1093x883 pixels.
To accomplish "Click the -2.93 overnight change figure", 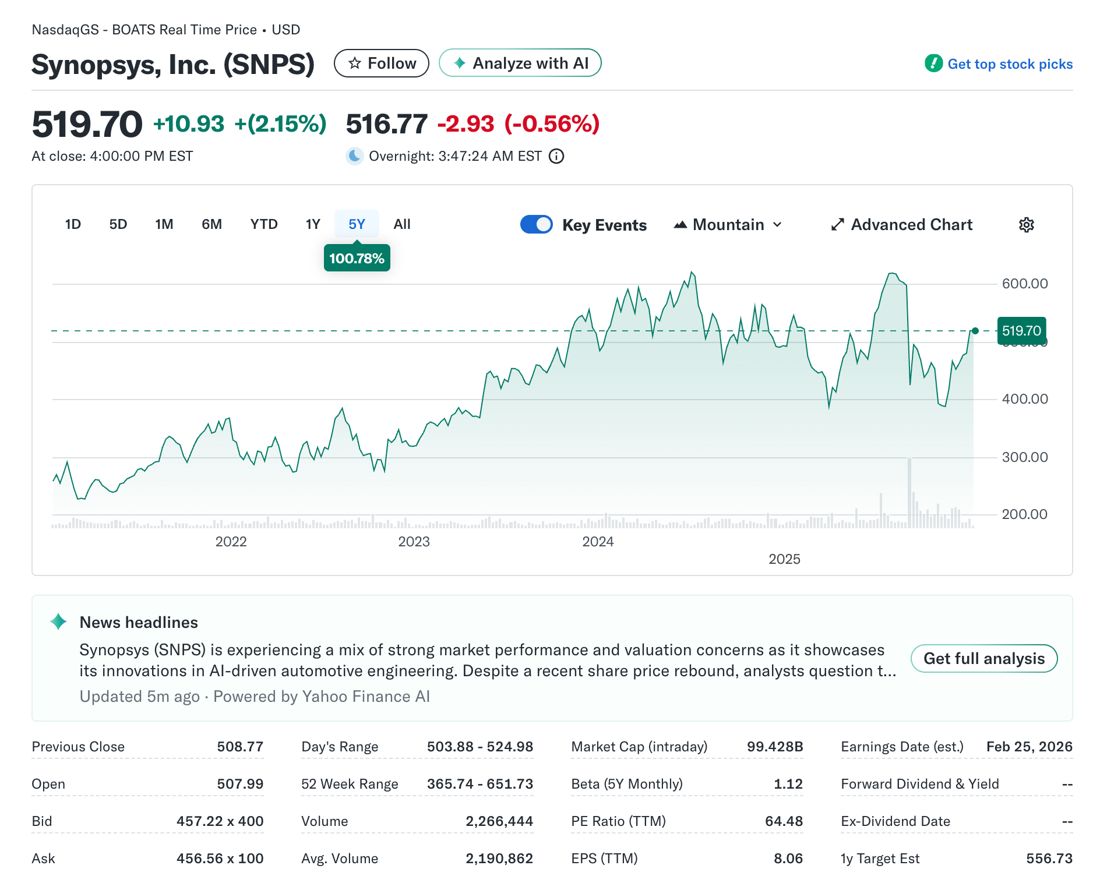I will coord(466,124).
